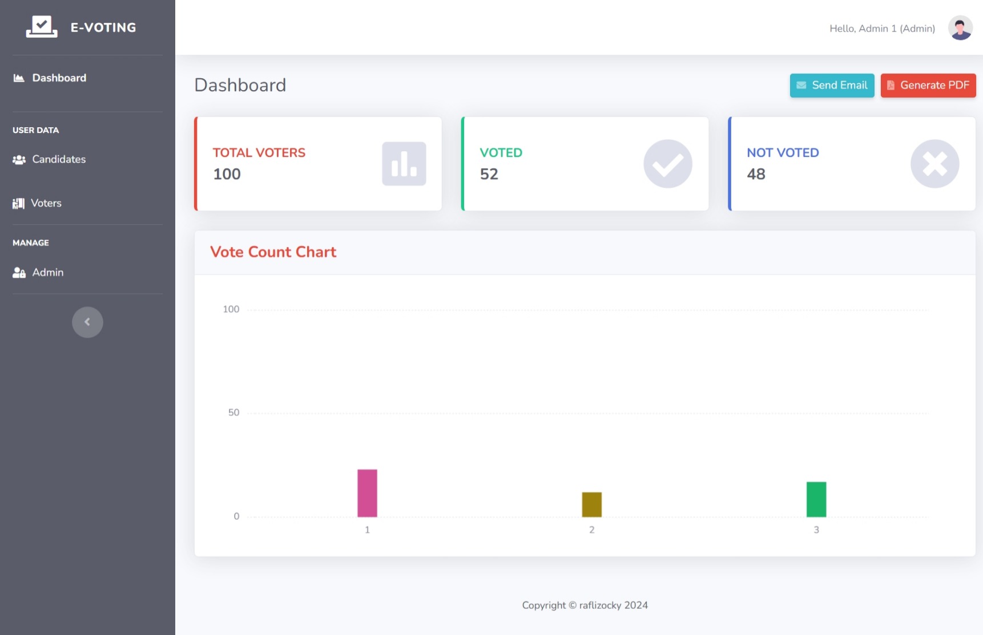983x635 pixels.
Task: Click the pink bar for candidate 1
Action: [x=367, y=493]
